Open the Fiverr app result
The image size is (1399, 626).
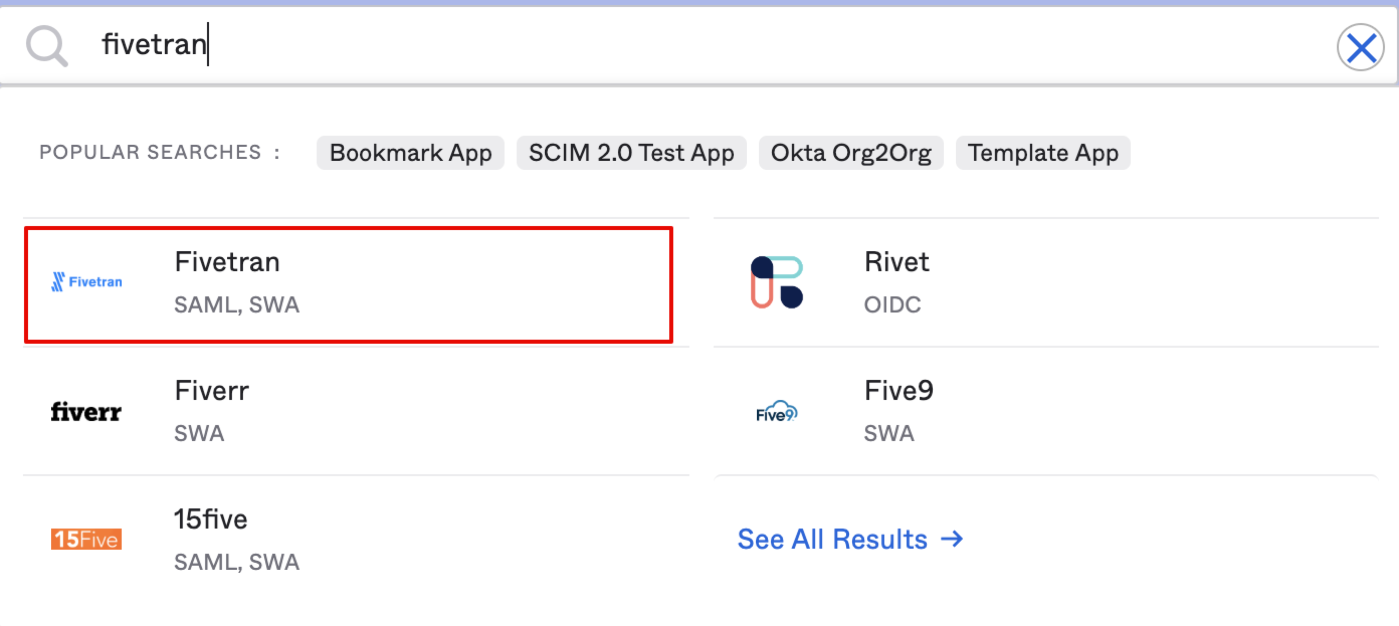coord(356,411)
